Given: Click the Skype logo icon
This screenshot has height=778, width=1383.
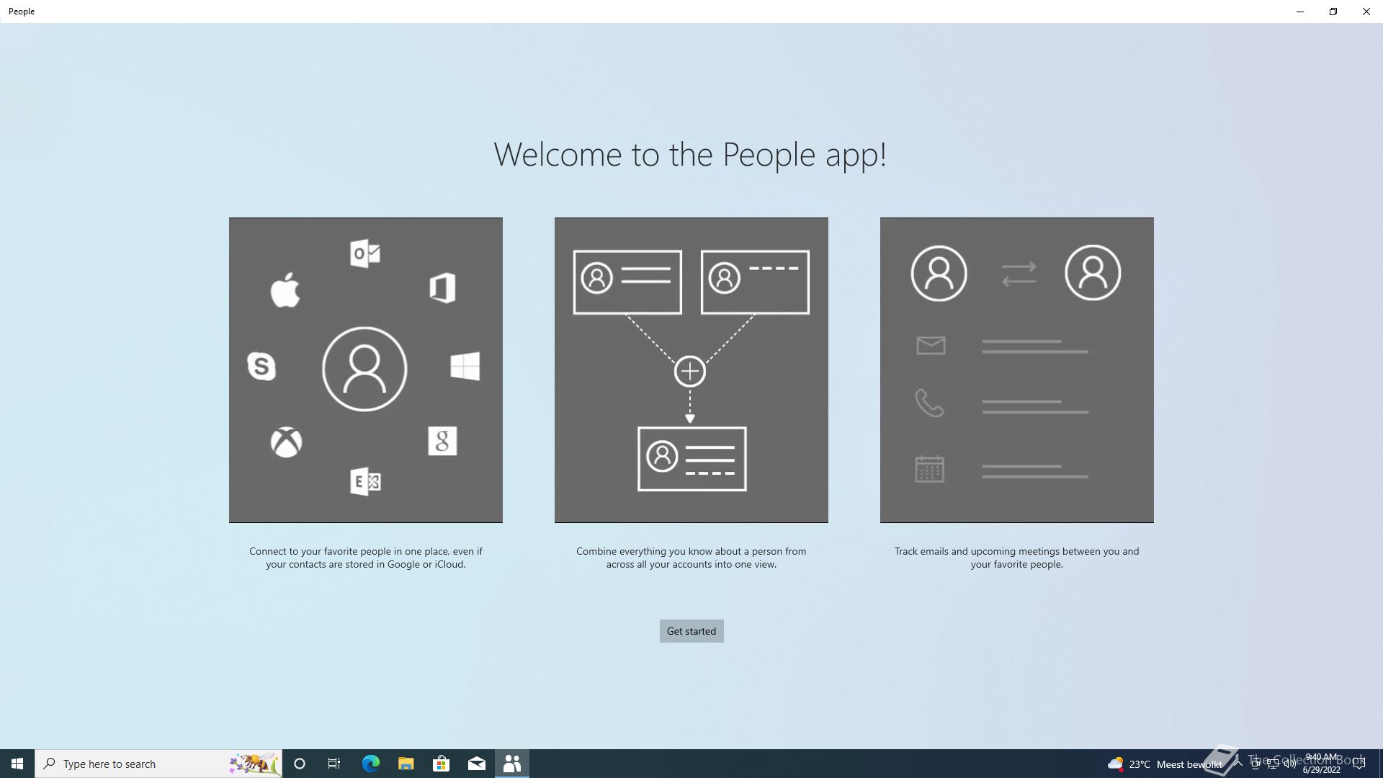Looking at the screenshot, I should click(261, 366).
